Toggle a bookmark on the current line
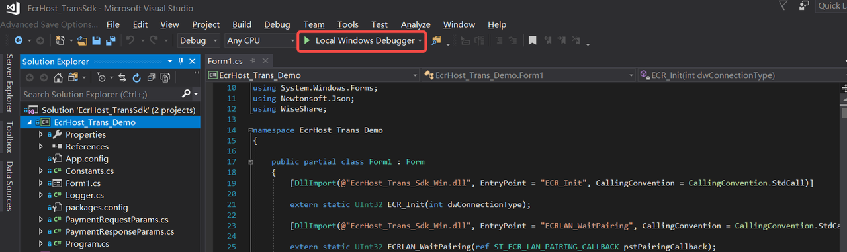 point(532,40)
